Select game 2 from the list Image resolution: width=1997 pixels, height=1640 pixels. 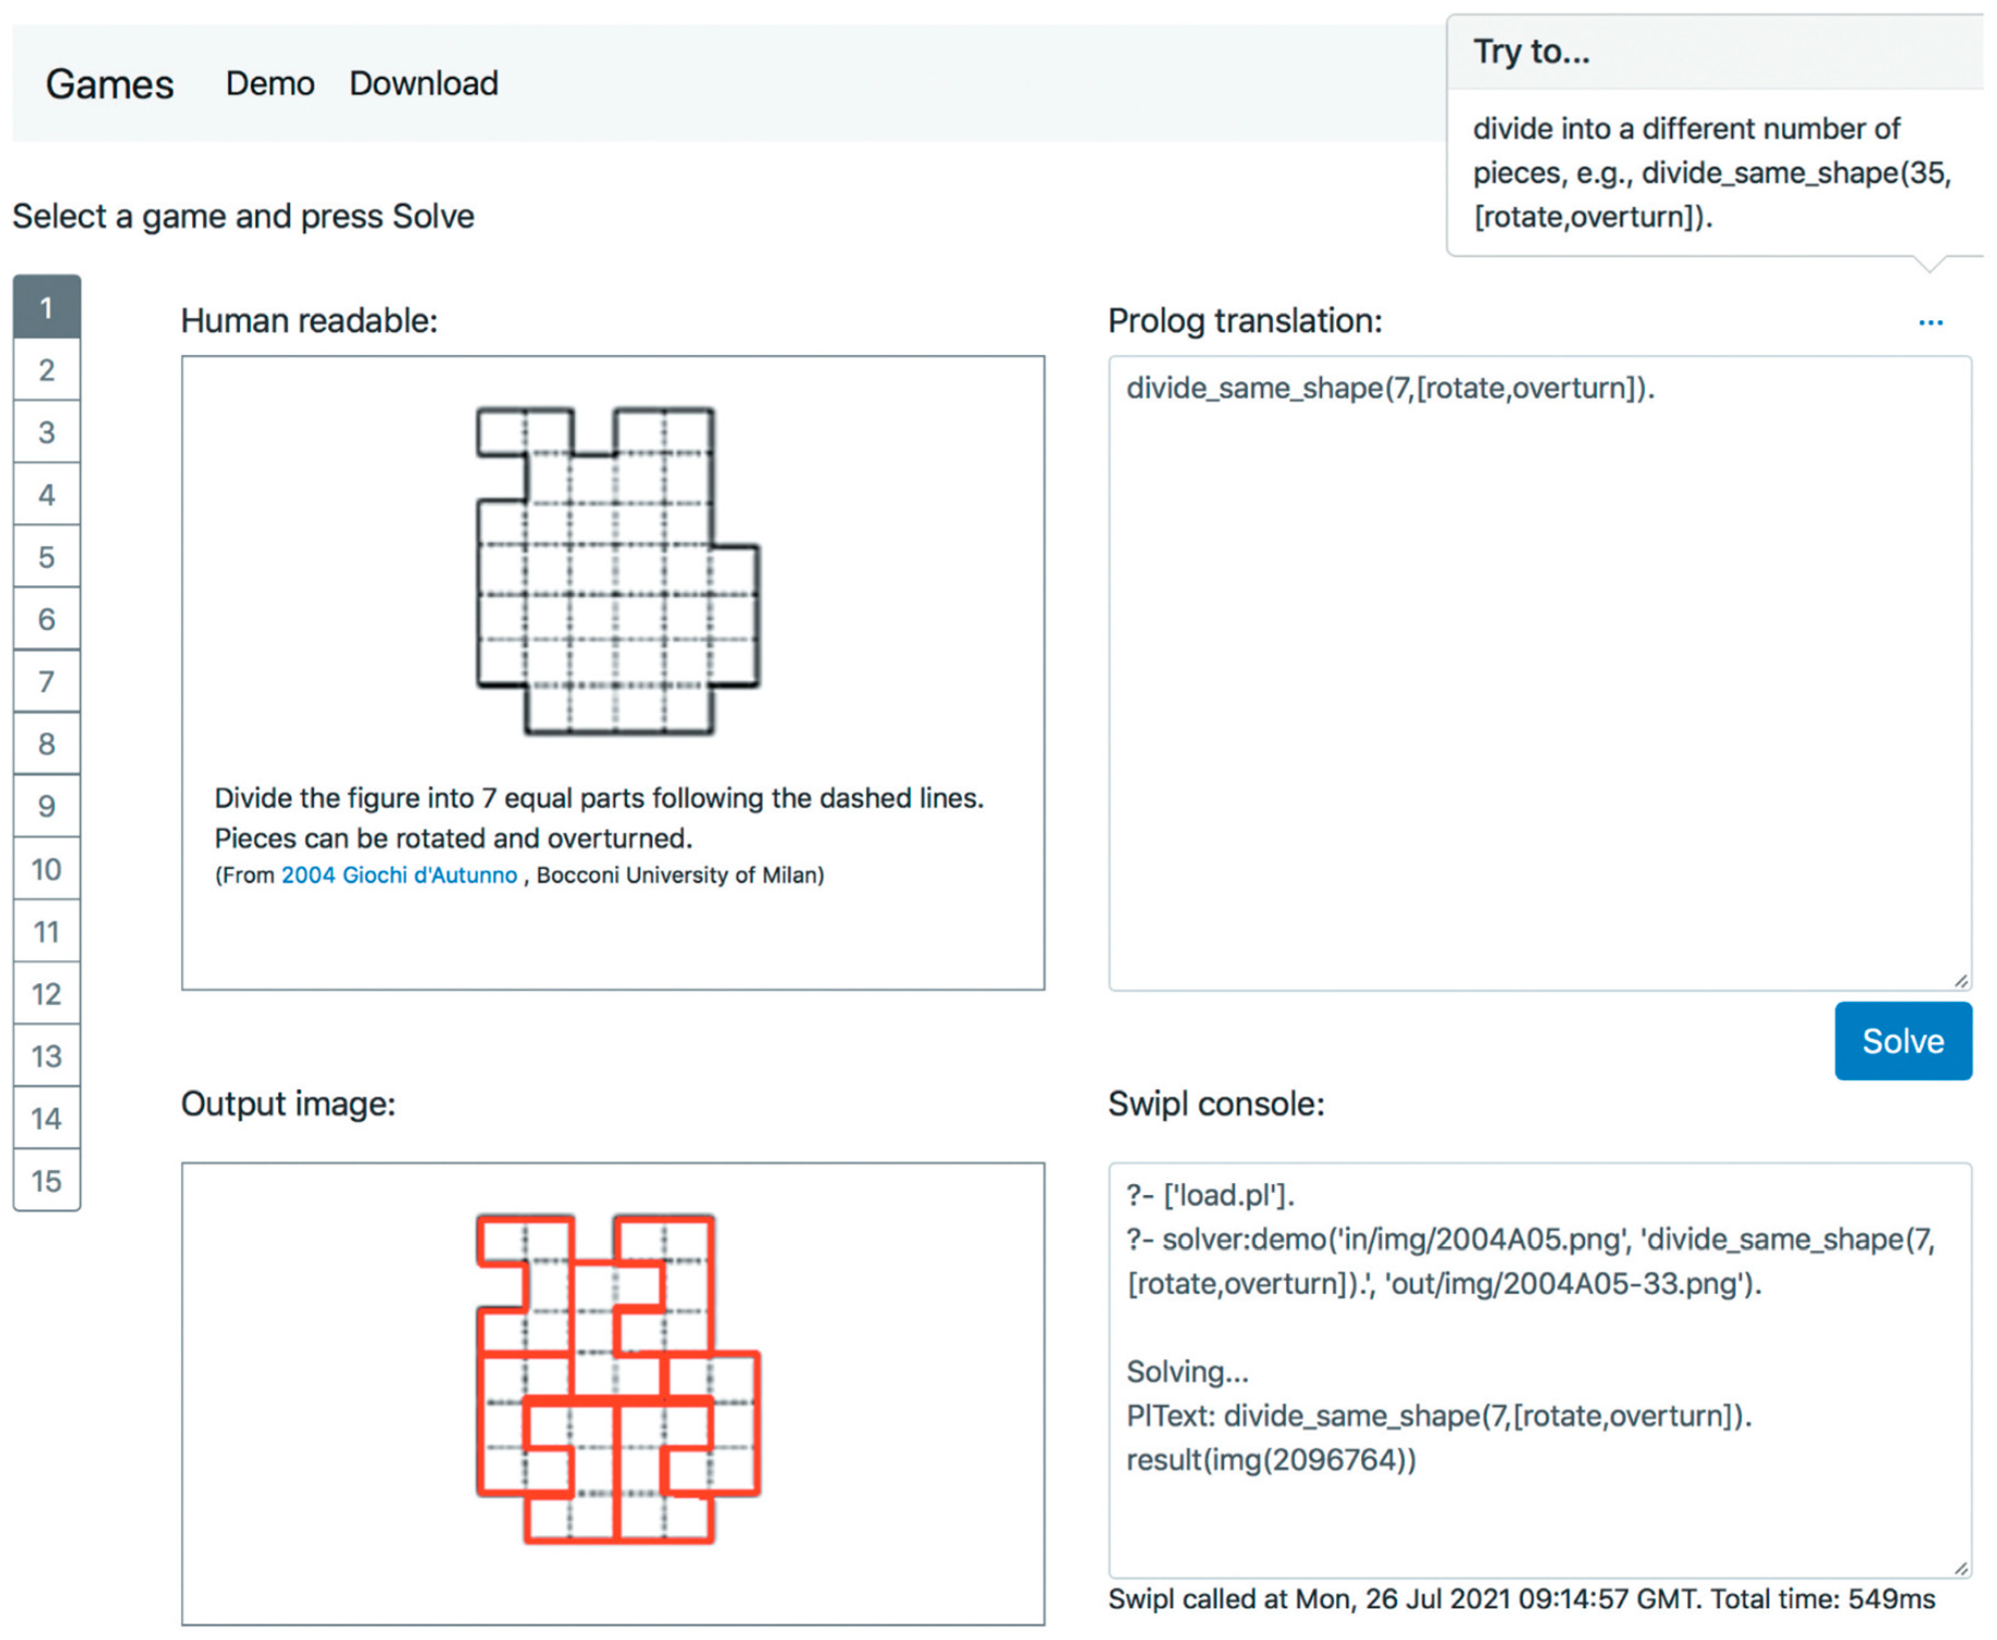coord(46,370)
